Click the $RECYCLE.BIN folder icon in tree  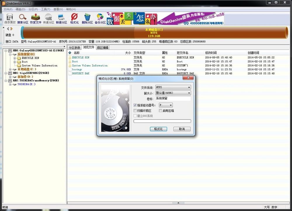coord(19,58)
